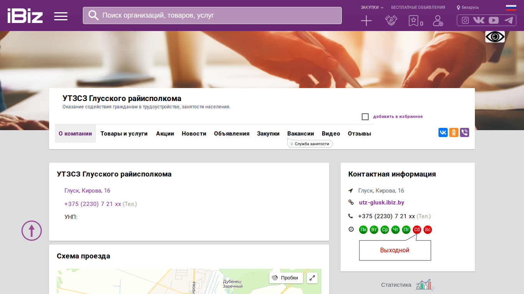Open the Объявления tab
The width and height of the screenshot is (524, 294).
pyautogui.click(x=232, y=134)
